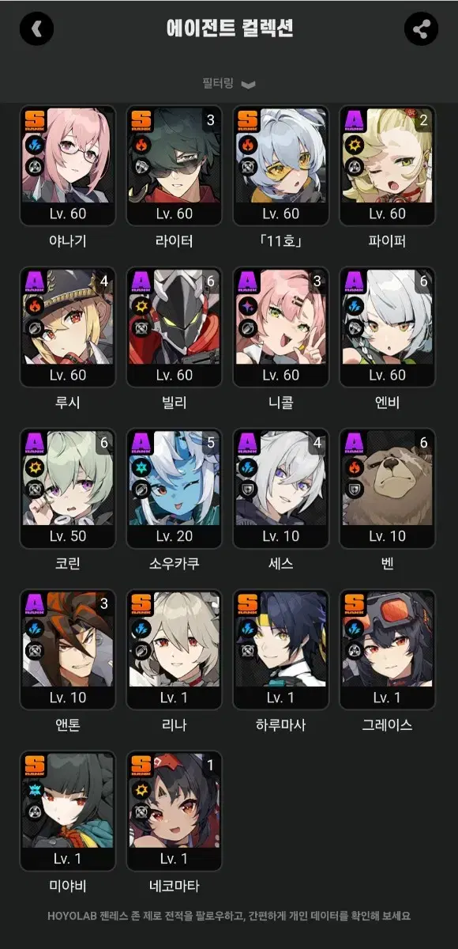Open 하루마사 agent card
The width and height of the screenshot is (458, 949).
point(280,650)
